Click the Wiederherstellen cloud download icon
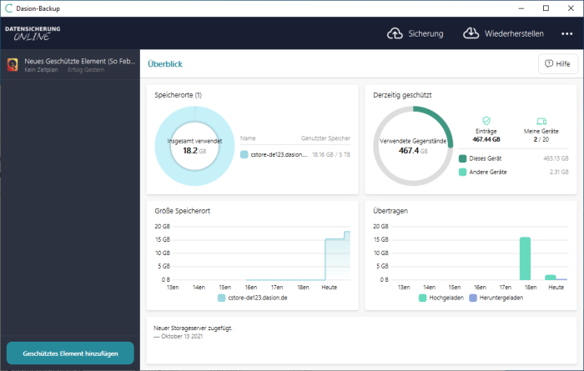The width and height of the screenshot is (584, 371). 471,33
